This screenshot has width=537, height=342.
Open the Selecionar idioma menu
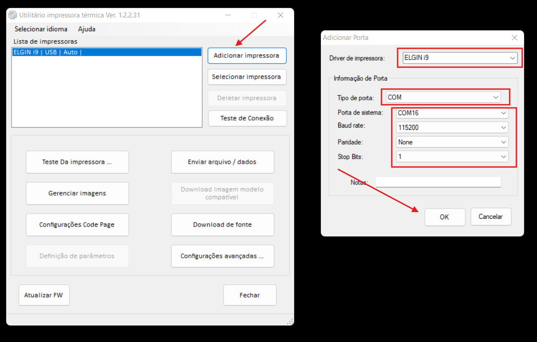point(41,29)
